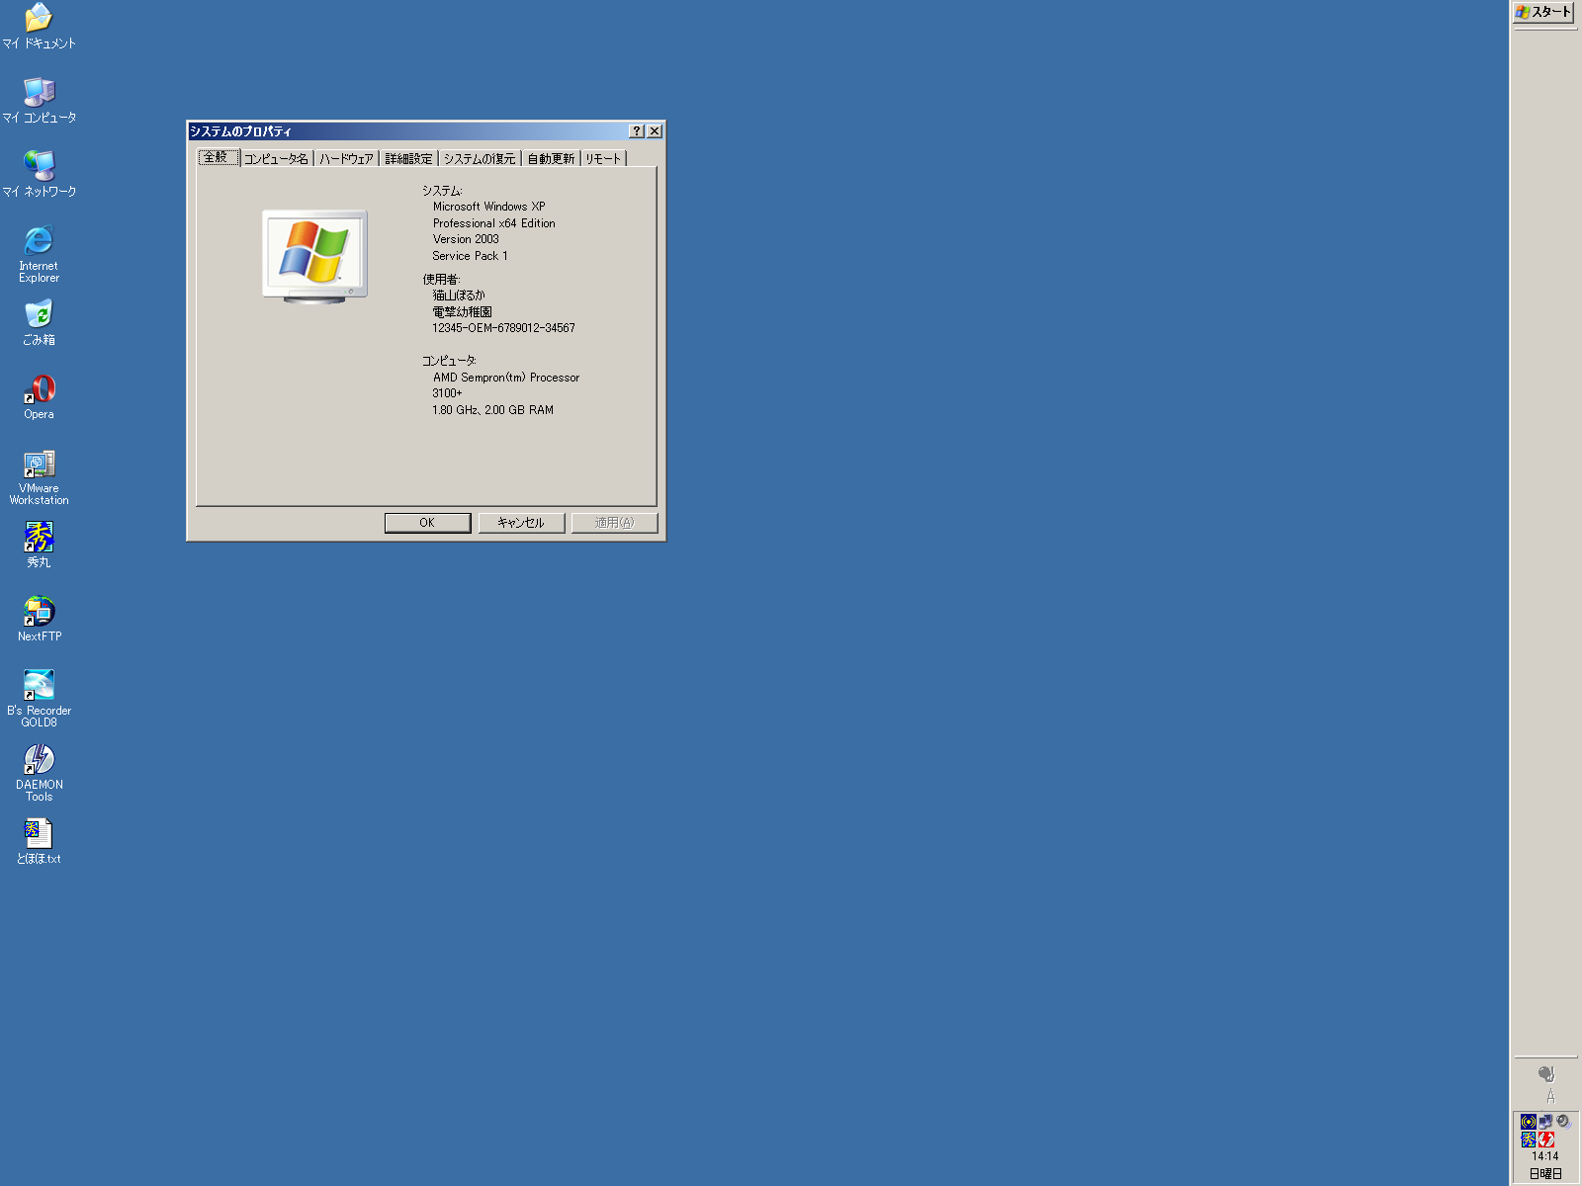Click the 14:14 tray clock
This screenshot has width=1582, height=1186.
pyautogui.click(x=1545, y=1156)
